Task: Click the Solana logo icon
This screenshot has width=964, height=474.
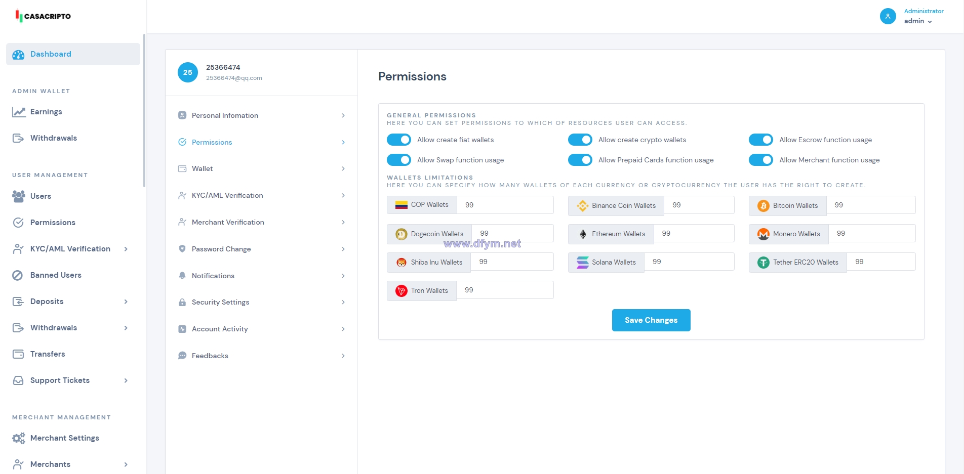Action: click(x=583, y=263)
